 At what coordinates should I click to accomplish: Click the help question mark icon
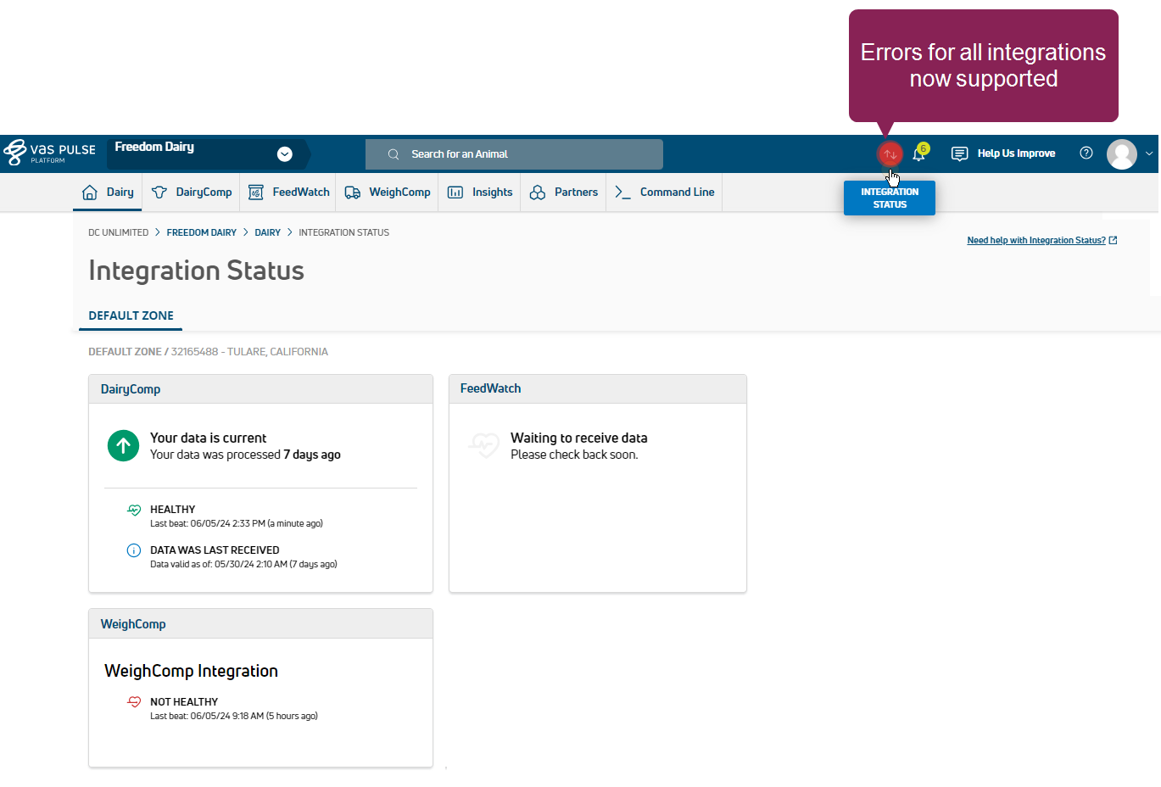(1086, 153)
